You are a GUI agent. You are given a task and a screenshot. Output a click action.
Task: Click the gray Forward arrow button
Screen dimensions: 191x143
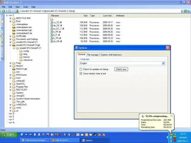click(x=9, y=11)
